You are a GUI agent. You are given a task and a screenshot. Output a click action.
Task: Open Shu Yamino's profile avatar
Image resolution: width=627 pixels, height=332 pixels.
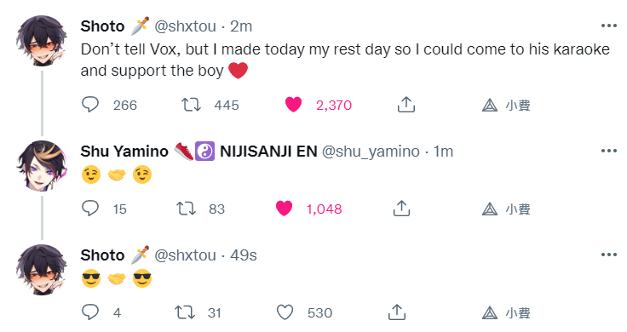42,166
